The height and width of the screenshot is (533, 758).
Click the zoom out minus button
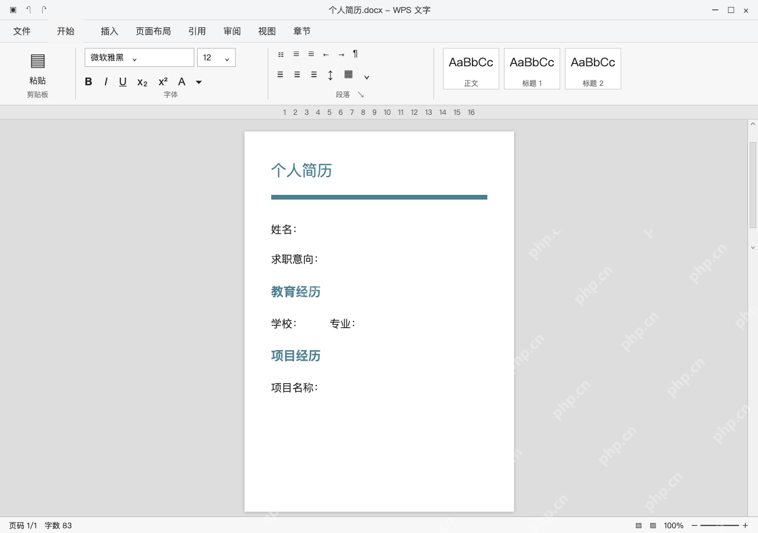point(695,525)
